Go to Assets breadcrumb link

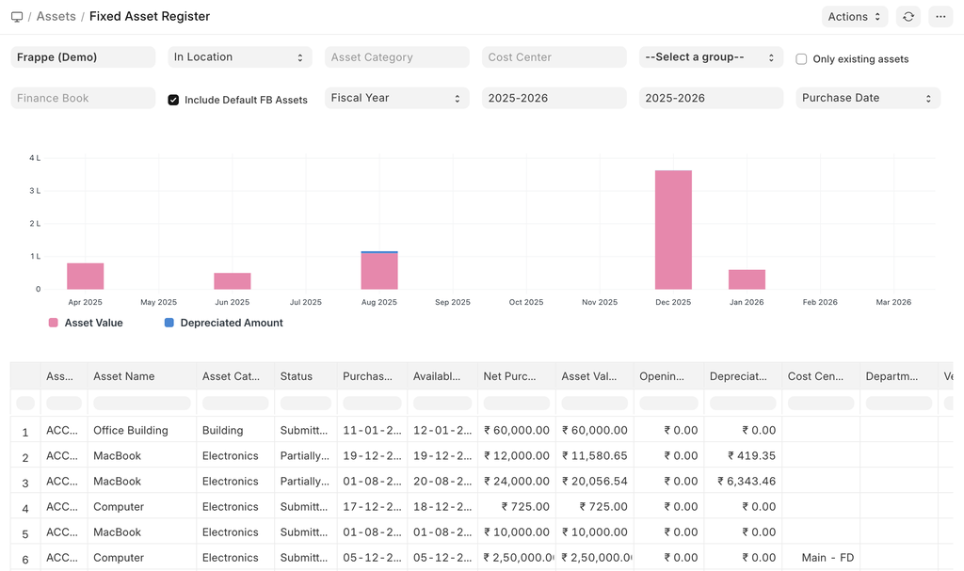[56, 17]
